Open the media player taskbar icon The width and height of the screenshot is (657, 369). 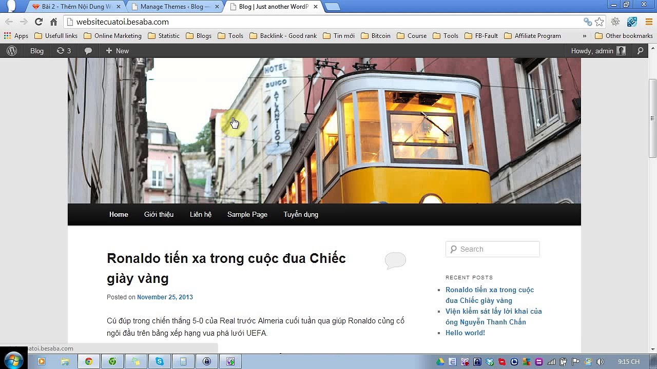[x=42, y=361]
